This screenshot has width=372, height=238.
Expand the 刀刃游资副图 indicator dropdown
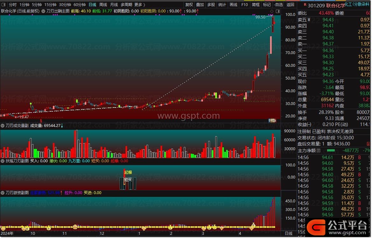[3, 193]
